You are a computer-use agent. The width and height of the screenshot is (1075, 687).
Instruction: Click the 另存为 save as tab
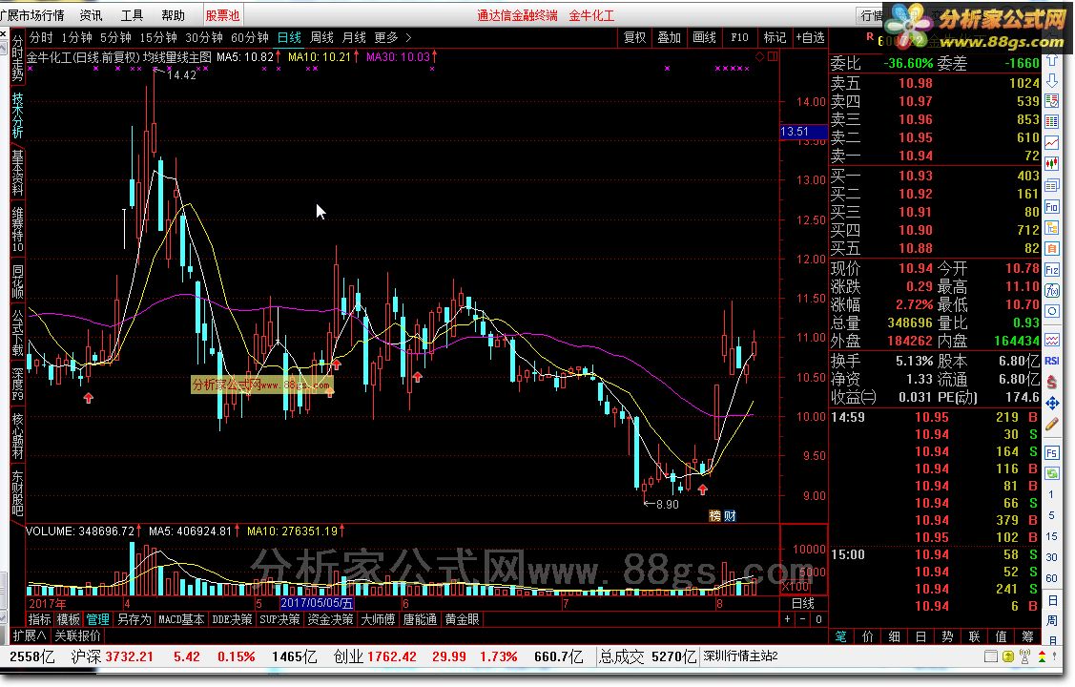pyautogui.click(x=134, y=619)
